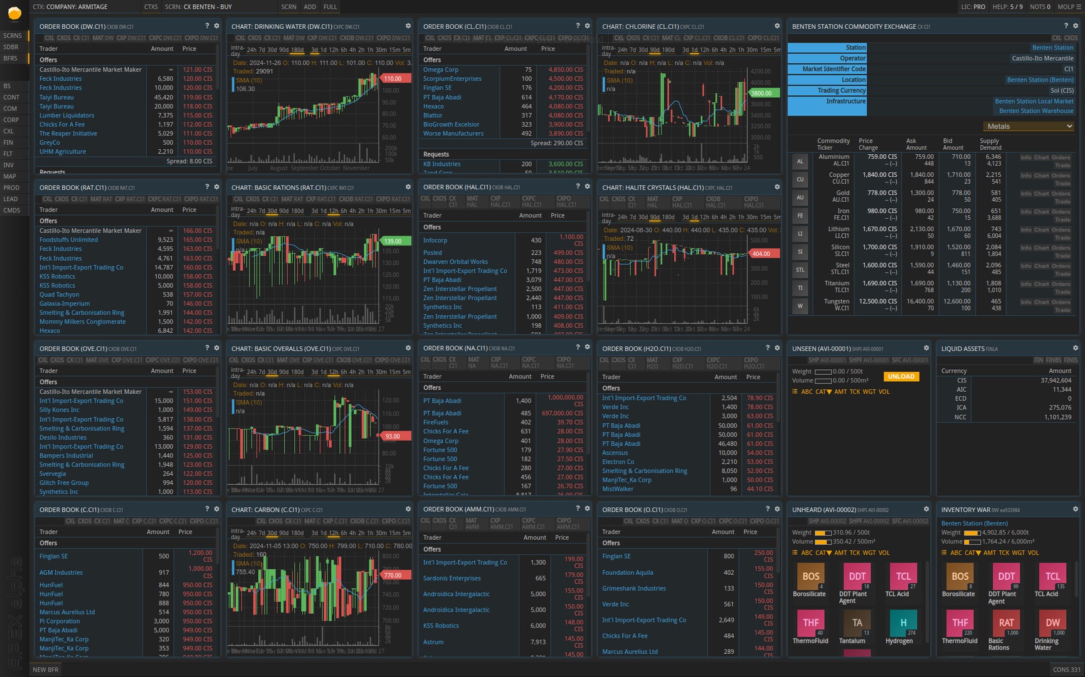The height and width of the screenshot is (677, 1085).
Task: Click the NEW BFR button
Action: (46, 669)
